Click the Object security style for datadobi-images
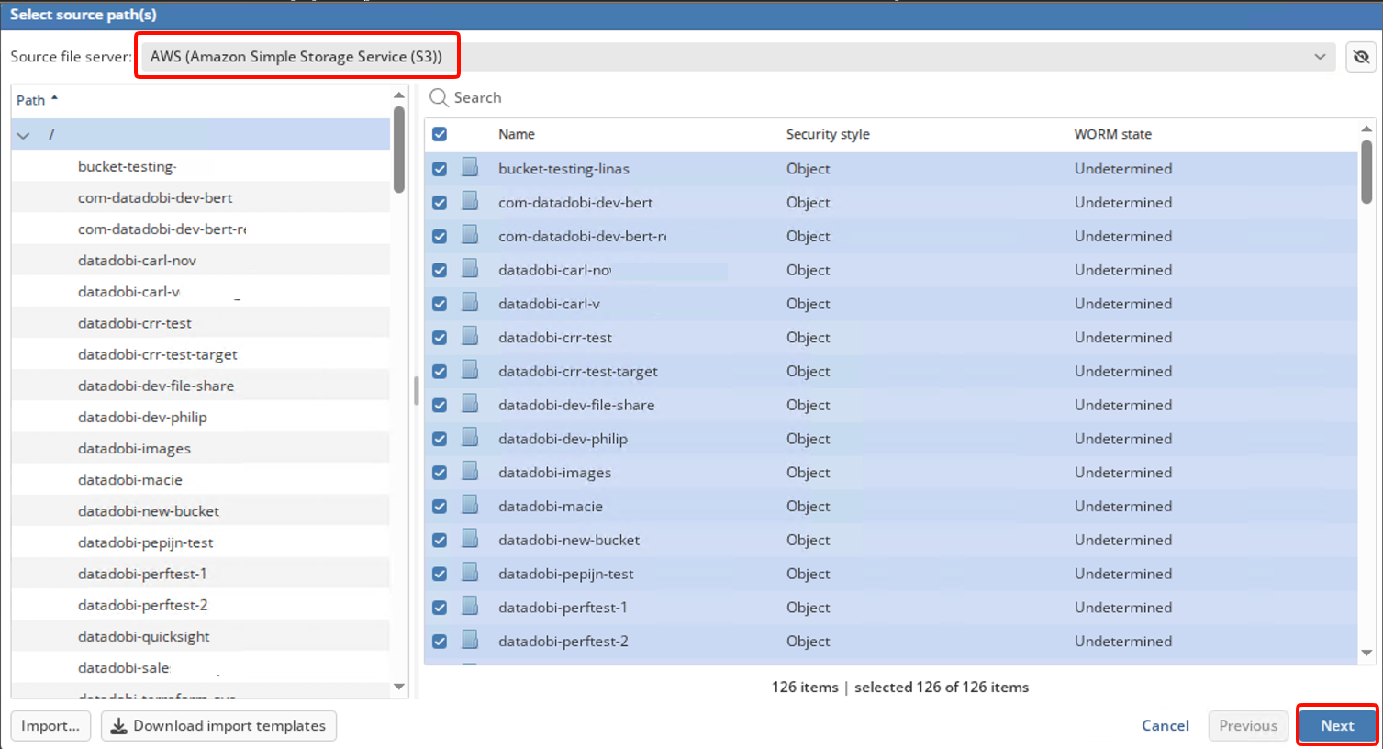The width and height of the screenshot is (1383, 749). tap(809, 472)
